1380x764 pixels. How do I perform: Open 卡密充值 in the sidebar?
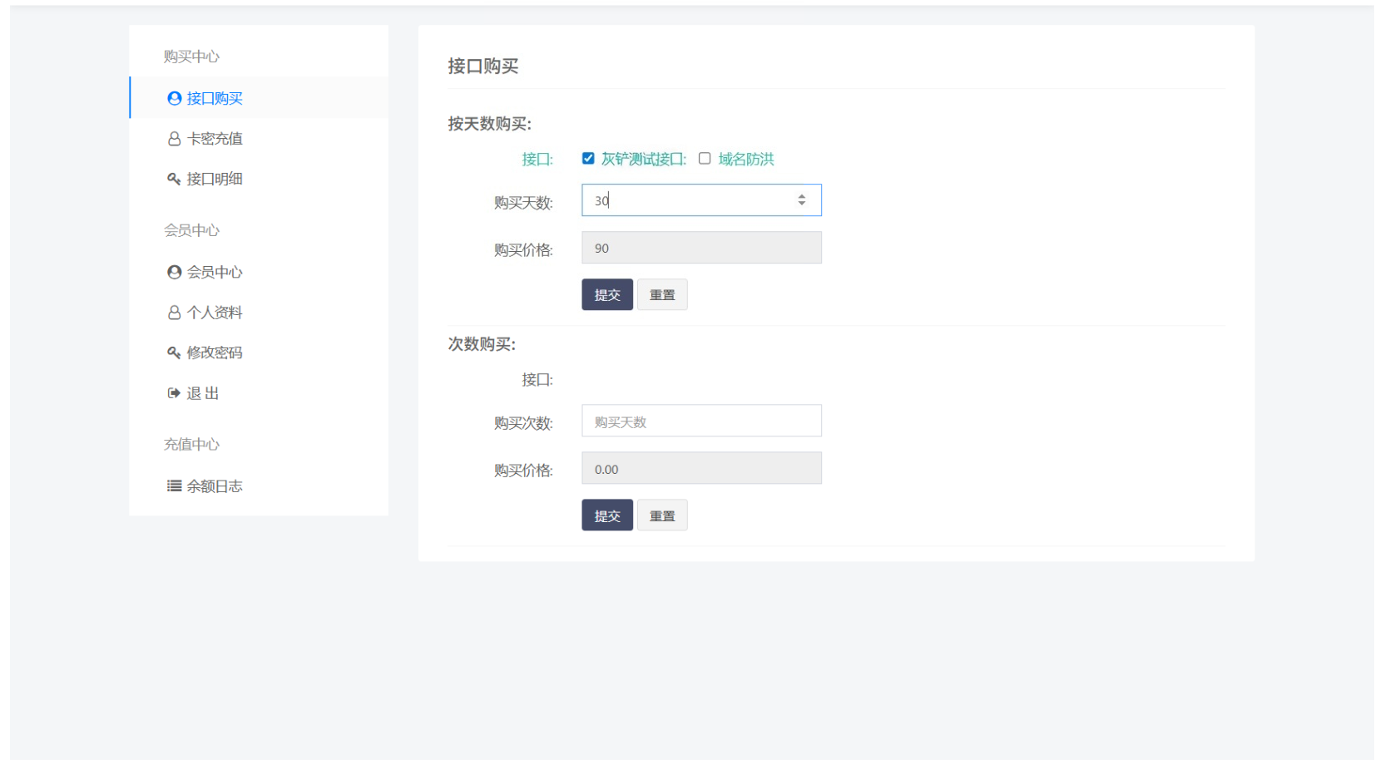click(x=259, y=139)
